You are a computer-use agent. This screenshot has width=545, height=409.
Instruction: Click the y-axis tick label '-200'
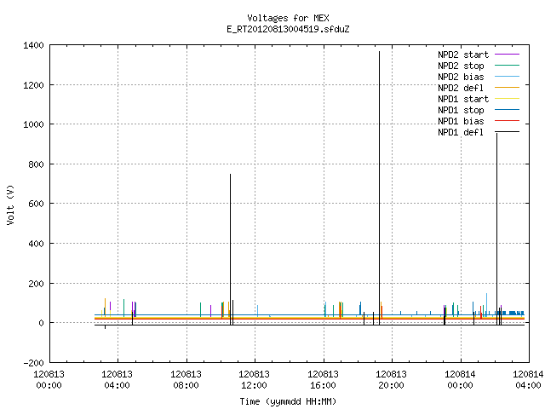point(34,363)
